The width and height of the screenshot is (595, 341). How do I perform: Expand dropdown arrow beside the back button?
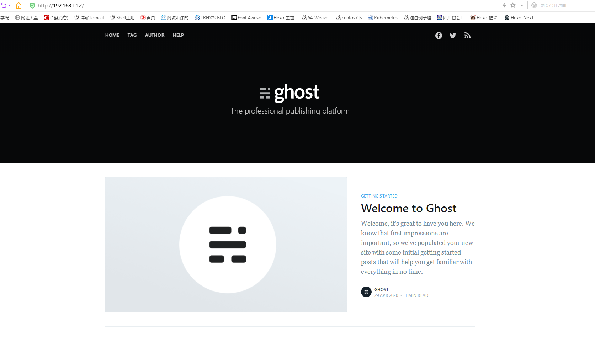pos(10,5)
